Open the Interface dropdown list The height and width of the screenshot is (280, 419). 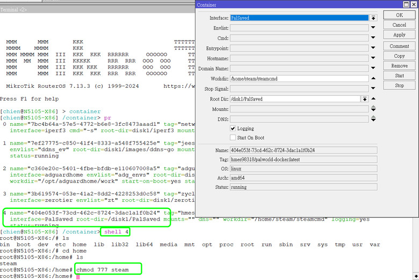(x=373, y=18)
